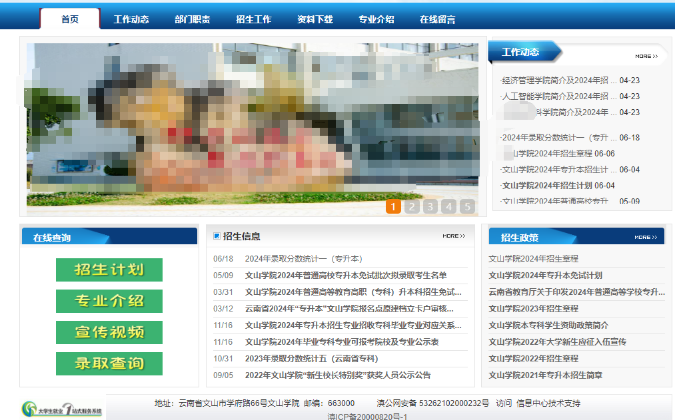Open the 部门职责 menu item
Viewport: 675px width, 420px height.
click(192, 19)
